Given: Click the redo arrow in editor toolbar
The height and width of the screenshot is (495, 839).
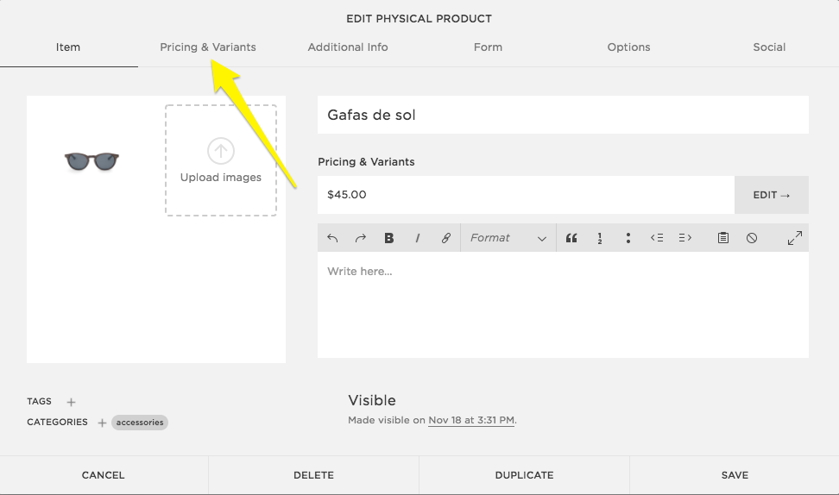Looking at the screenshot, I should point(361,238).
